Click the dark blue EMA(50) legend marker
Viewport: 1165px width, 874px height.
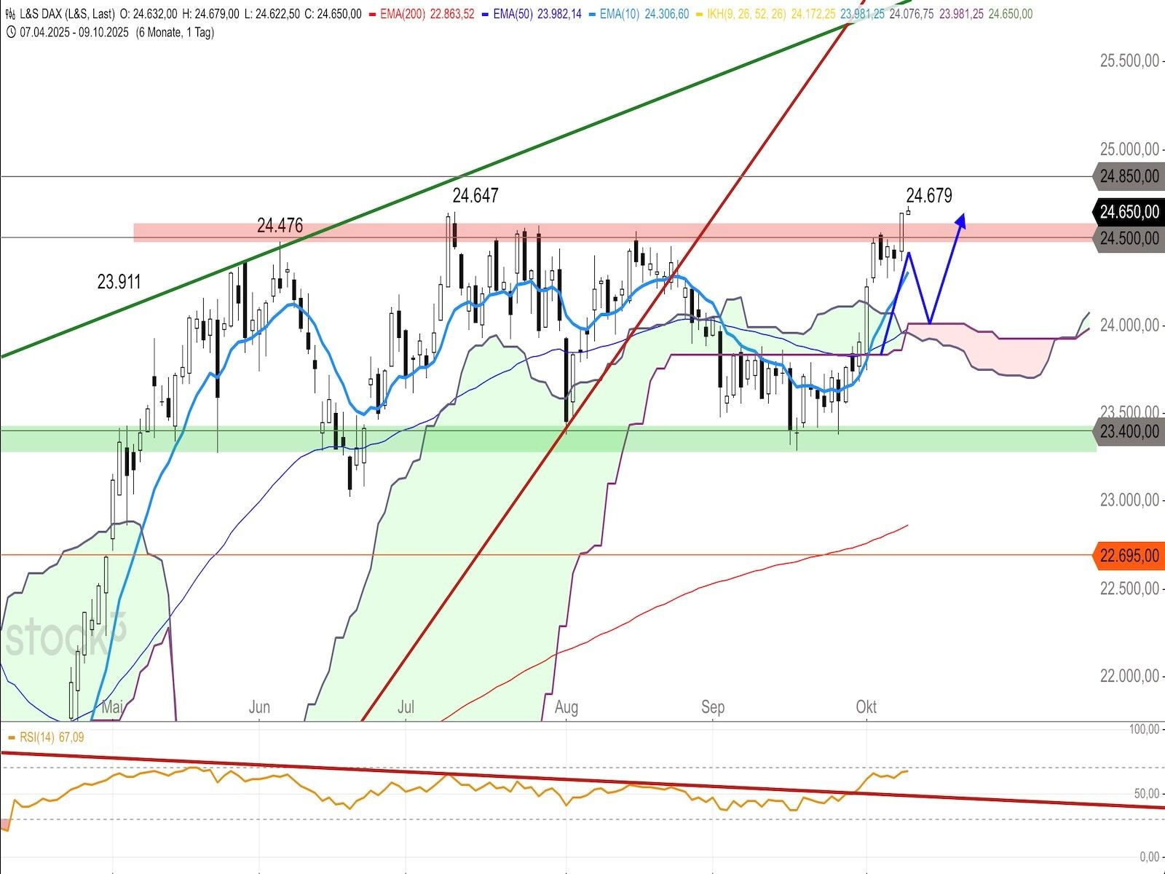485,14
